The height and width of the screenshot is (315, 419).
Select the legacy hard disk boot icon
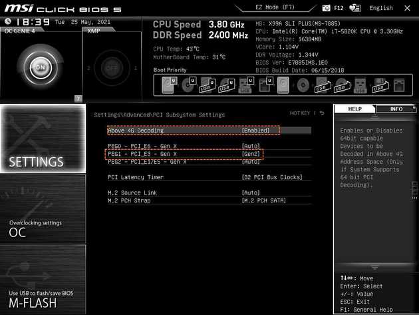tap(283, 85)
